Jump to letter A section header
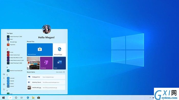The height and width of the screenshot is (100, 179). (7, 49)
